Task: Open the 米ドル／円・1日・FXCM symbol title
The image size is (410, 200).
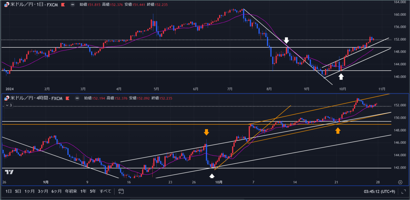Action: pyautogui.click(x=35, y=4)
